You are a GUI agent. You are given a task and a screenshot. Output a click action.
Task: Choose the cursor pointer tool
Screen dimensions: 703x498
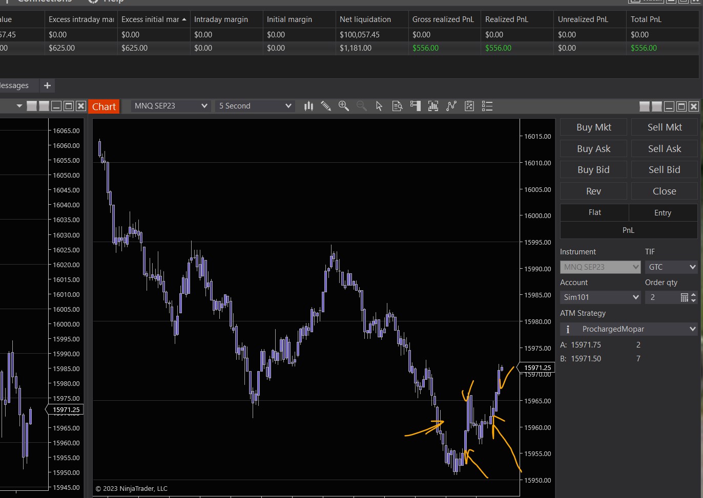tap(379, 106)
